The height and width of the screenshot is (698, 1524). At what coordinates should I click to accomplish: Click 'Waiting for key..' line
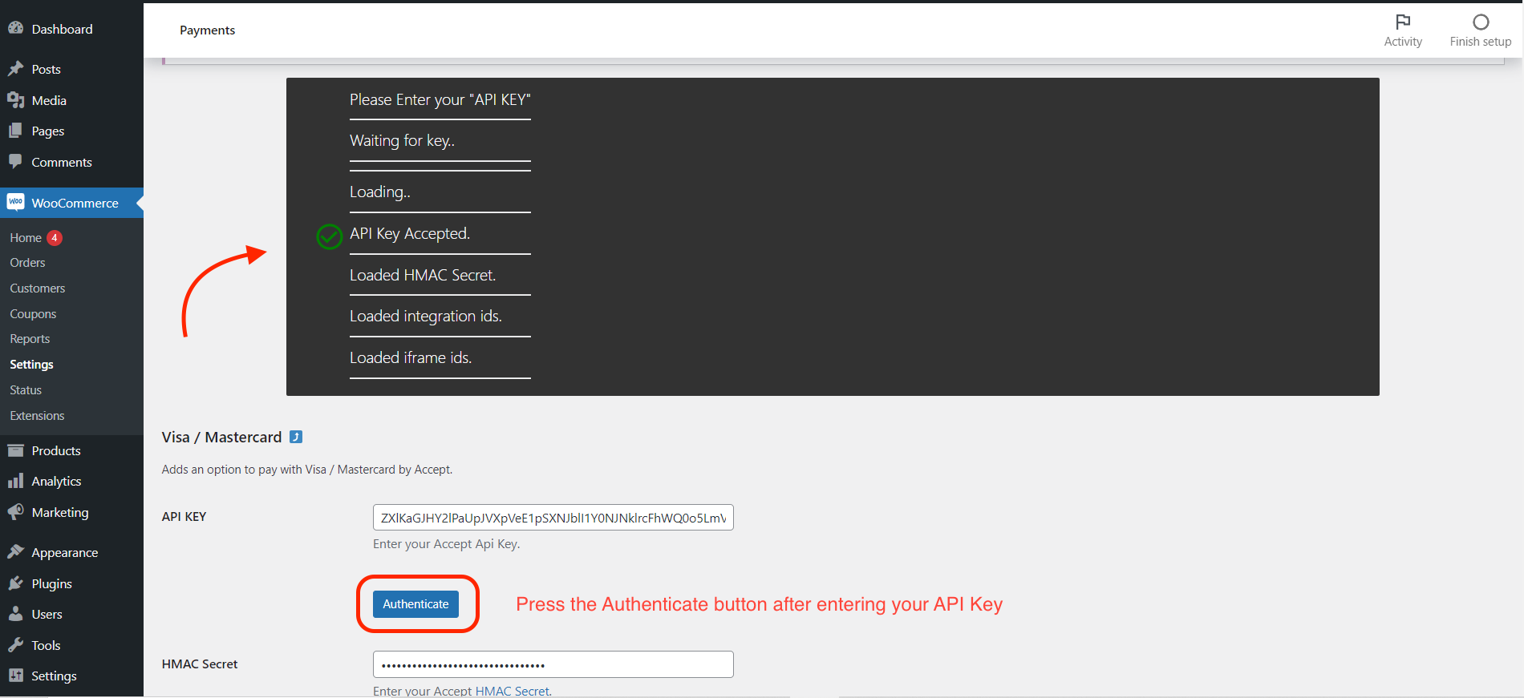[x=402, y=141]
